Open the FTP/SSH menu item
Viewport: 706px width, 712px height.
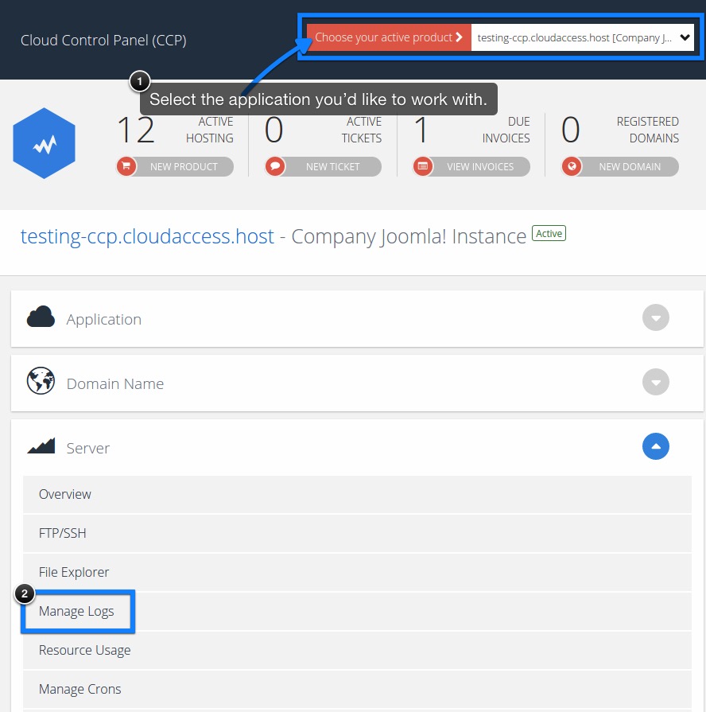[x=357, y=533]
